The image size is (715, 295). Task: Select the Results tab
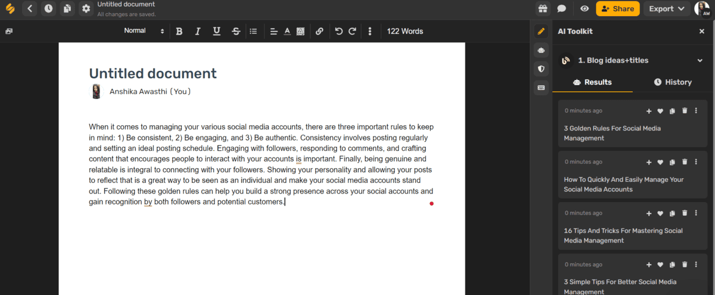coord(592,82)
